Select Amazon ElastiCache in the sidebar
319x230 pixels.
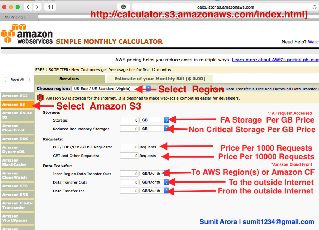click(17, 162)
